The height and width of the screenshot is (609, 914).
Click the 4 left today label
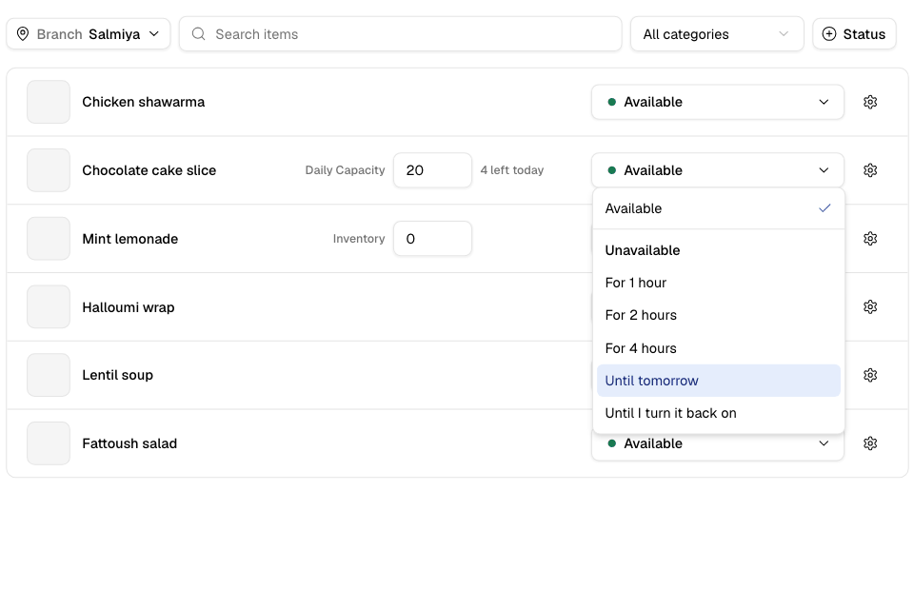tap(512, 170)
